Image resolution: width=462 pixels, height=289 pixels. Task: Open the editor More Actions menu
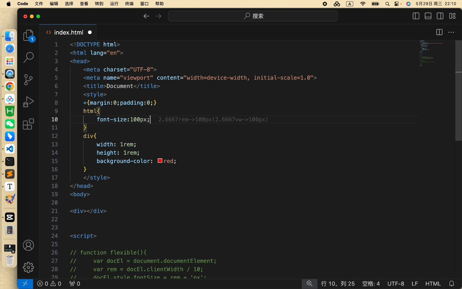point(451,32)
